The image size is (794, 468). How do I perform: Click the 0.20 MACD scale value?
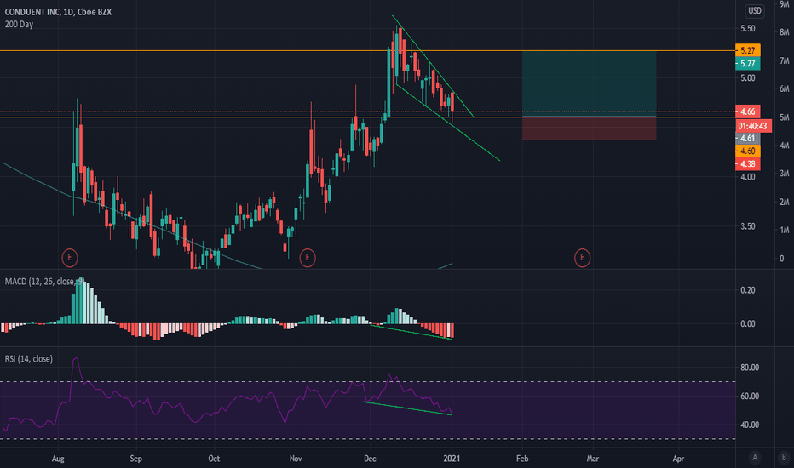[x=748, y=290]
